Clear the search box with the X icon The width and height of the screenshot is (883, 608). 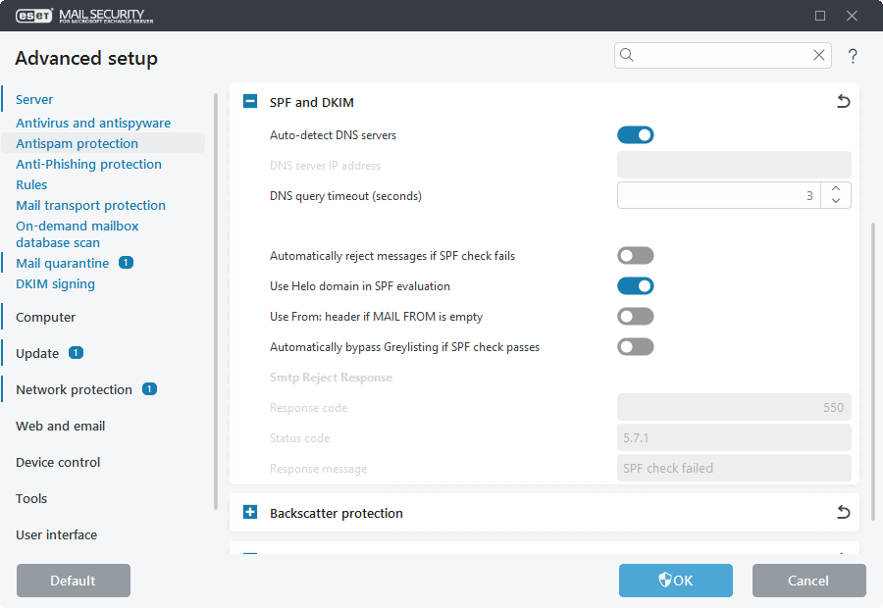pos(819,56)
